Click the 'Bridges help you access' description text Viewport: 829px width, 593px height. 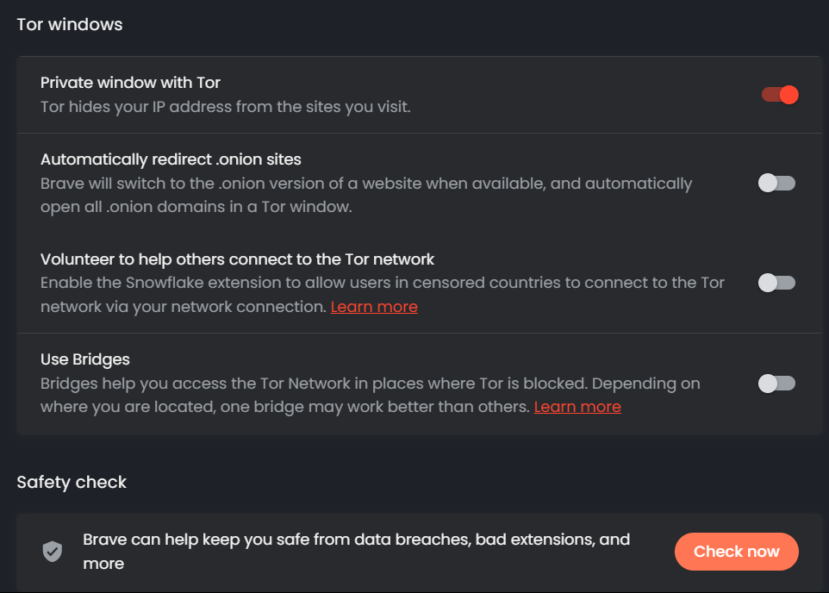click(370, 383)
